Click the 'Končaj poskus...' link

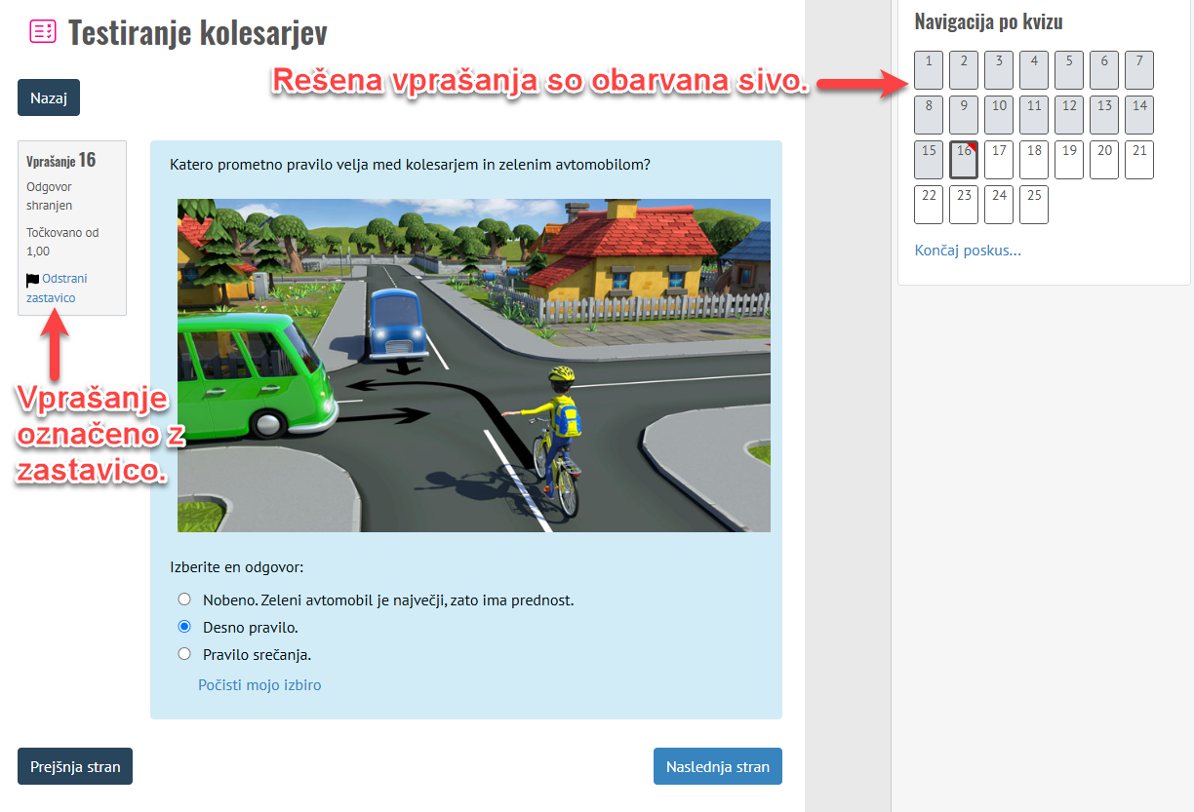pos(968,251)
